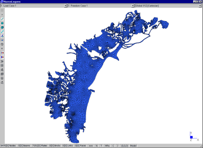Screen dimensions: 203x148
Task: Click the four-pane grid toolbar icon
Action: 2,66
